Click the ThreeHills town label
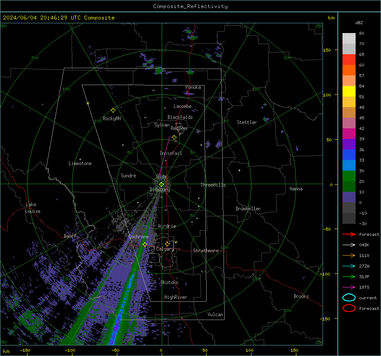381x356 pixels. click(213, 185)
